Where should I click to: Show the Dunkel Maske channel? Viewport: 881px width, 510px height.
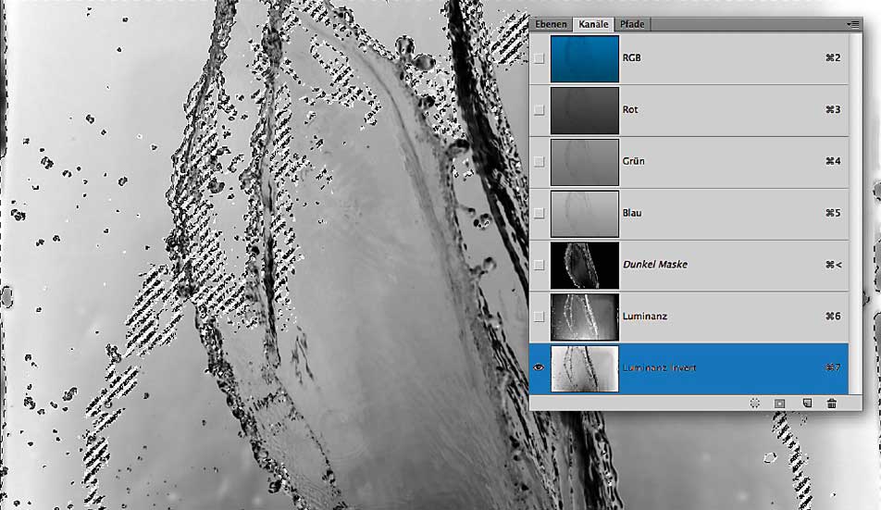pyautogui.click(x=539, y=265)
